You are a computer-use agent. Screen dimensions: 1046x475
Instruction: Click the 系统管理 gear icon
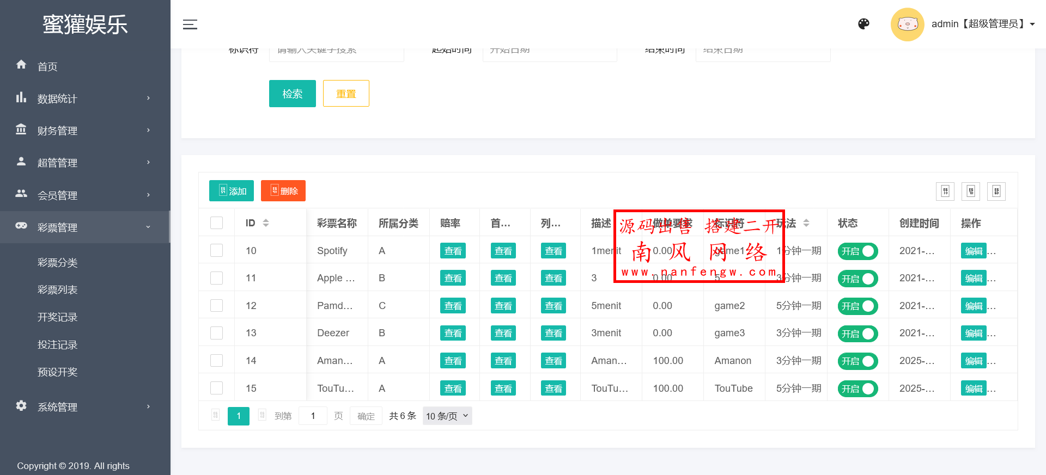pyautogui.click(x=21, y=405)
